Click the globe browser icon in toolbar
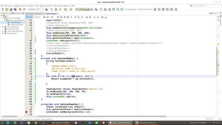 click(46, 9)
